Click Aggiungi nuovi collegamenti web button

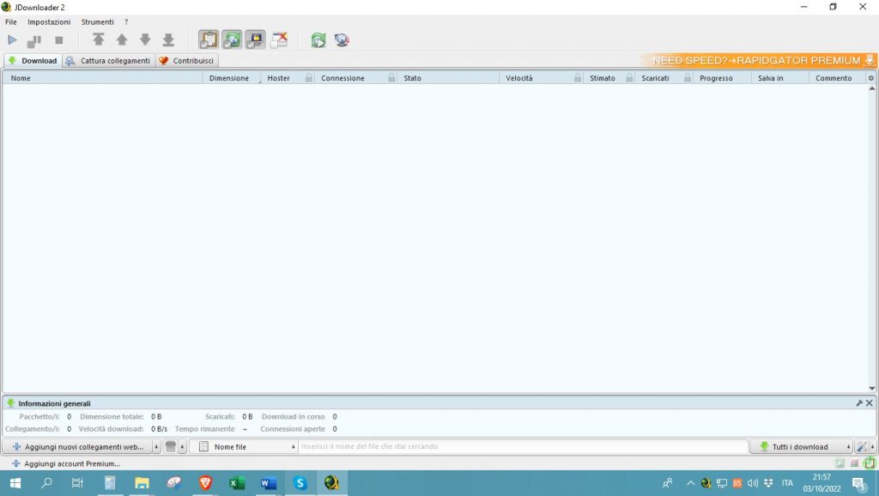click(x=77, y=447)
